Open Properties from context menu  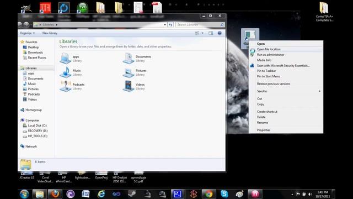pyautogui.click(x=286, y=130)
